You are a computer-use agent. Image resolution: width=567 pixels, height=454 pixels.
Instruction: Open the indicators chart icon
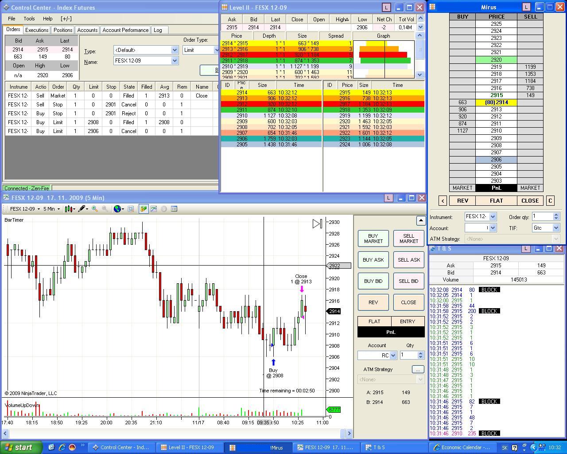(x=154, y=209)
